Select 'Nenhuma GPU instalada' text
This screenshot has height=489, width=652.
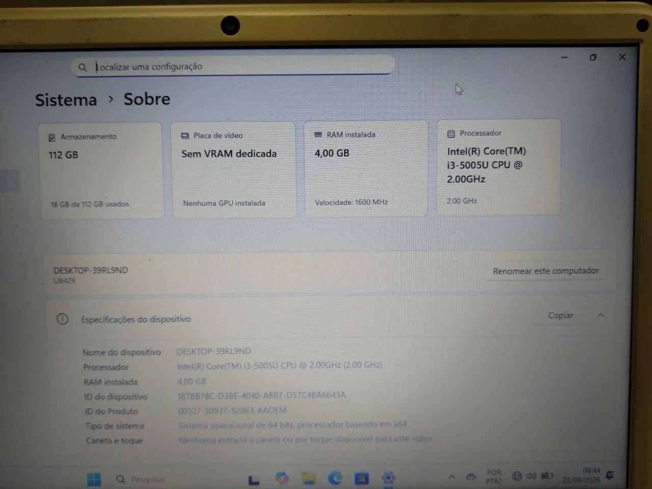tap(224, 203)
